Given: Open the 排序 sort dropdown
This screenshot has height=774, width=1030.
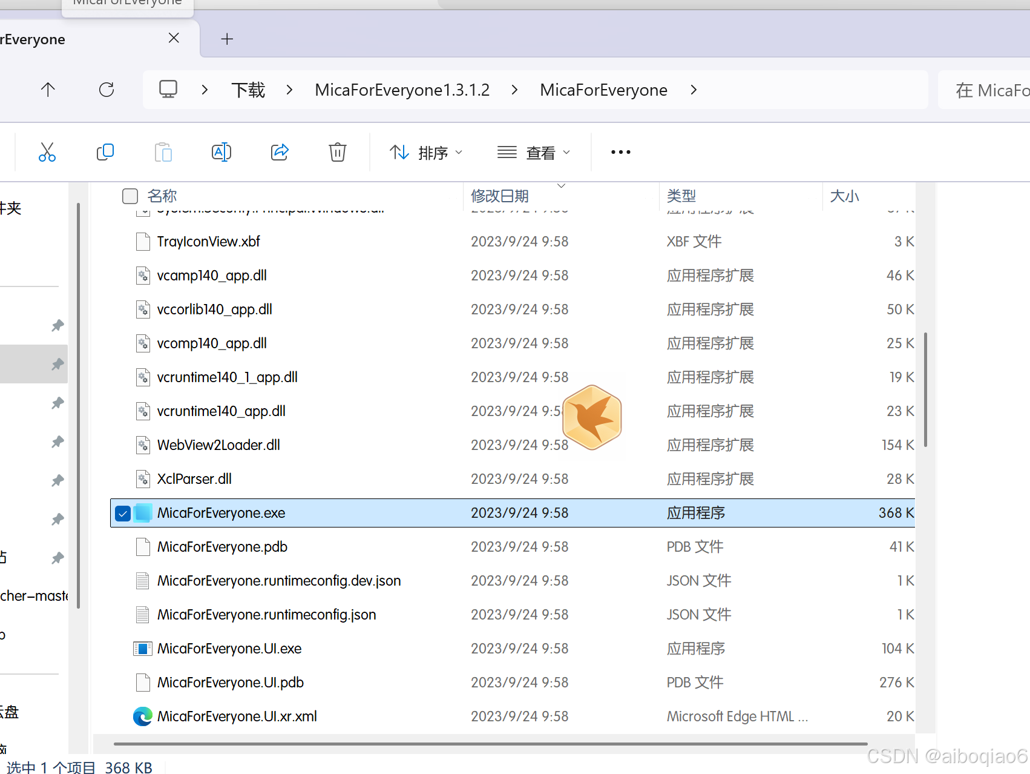Looking at the screenshot, I should coord(426,153).
